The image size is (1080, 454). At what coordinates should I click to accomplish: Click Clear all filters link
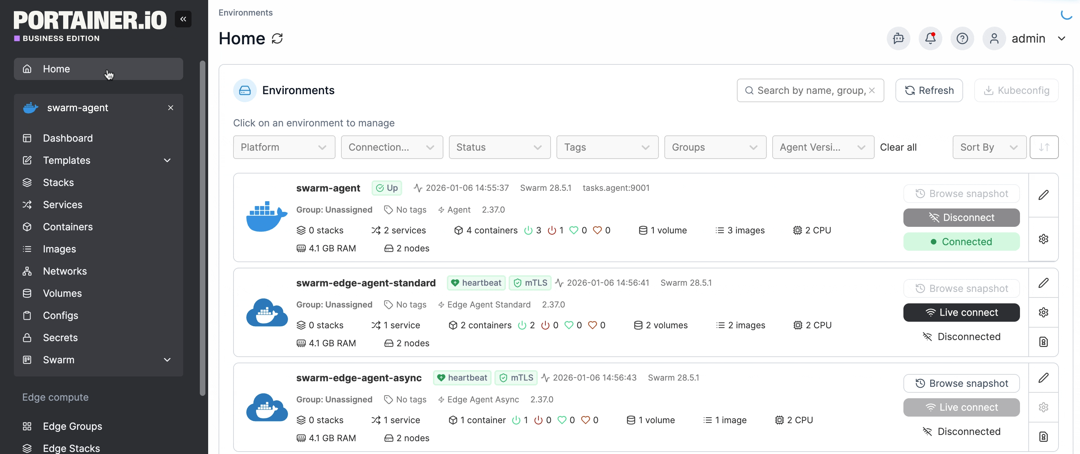click(898, 147)
